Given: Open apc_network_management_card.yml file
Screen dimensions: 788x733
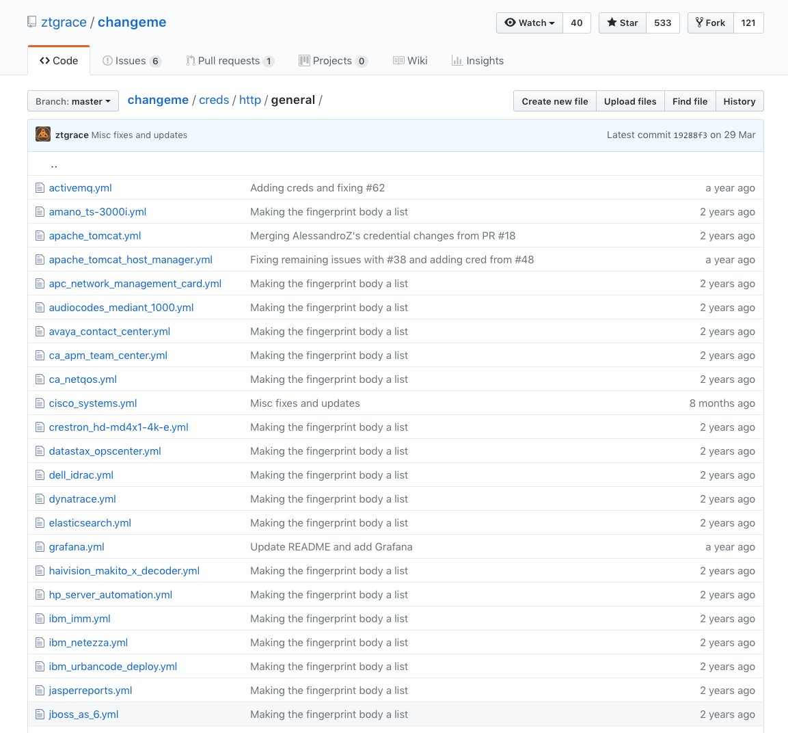Looking at the screenshot, I should coord(135,284).
